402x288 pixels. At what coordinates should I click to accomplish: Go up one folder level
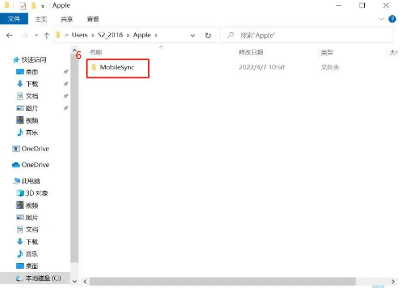tap(46, 36)
